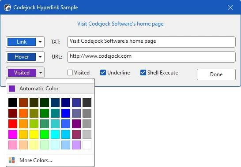Pick the magenta pink swatch
The width and height of the screenshot is (241, 167).
[13, 134]
